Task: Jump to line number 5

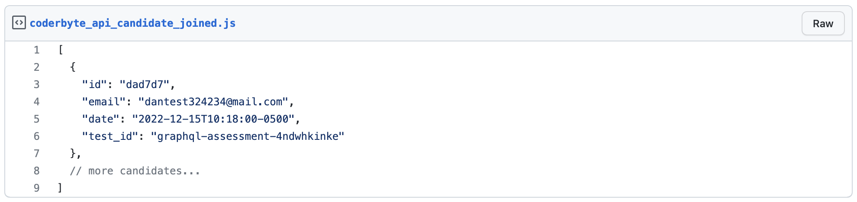Action: pos(37,119)
